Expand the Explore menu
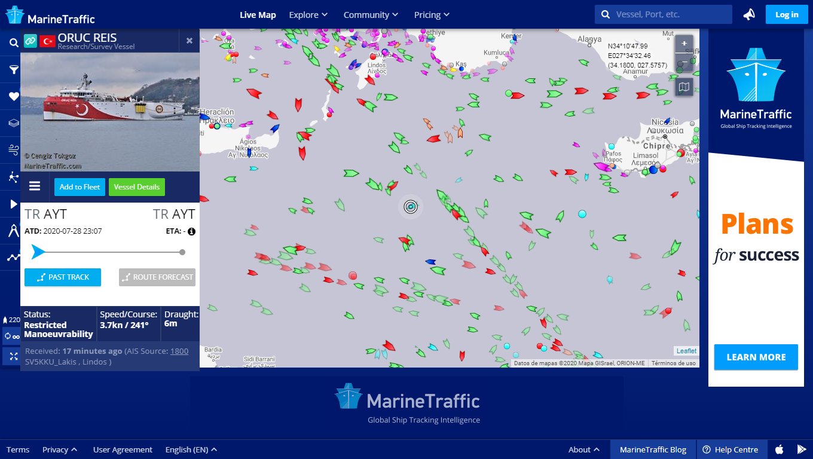Image resolution: width=813 pixels, height=459 pixels. point(308,15)
